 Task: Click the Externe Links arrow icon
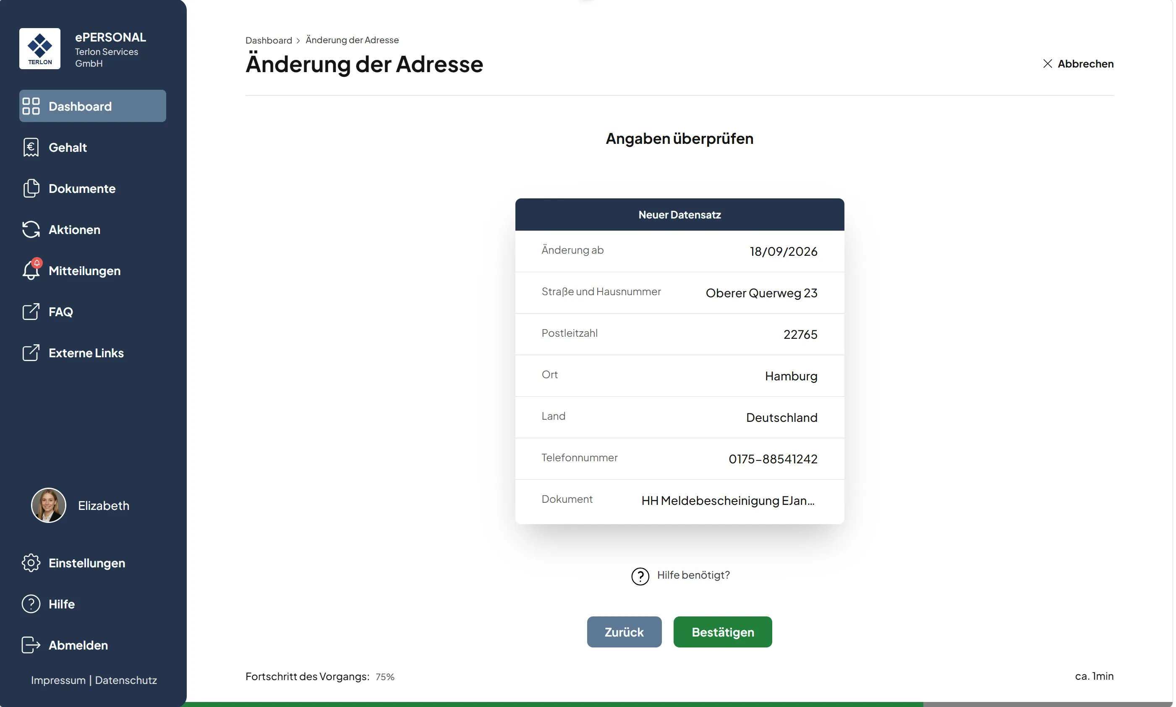(31, 353)
